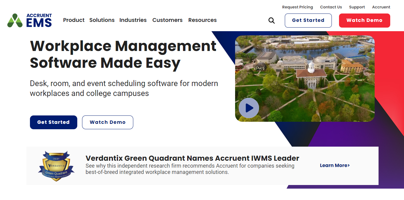Open the Customers menu
Viewport: 404px width, 200px height.
pyautogui.click(x=167, y=20)
